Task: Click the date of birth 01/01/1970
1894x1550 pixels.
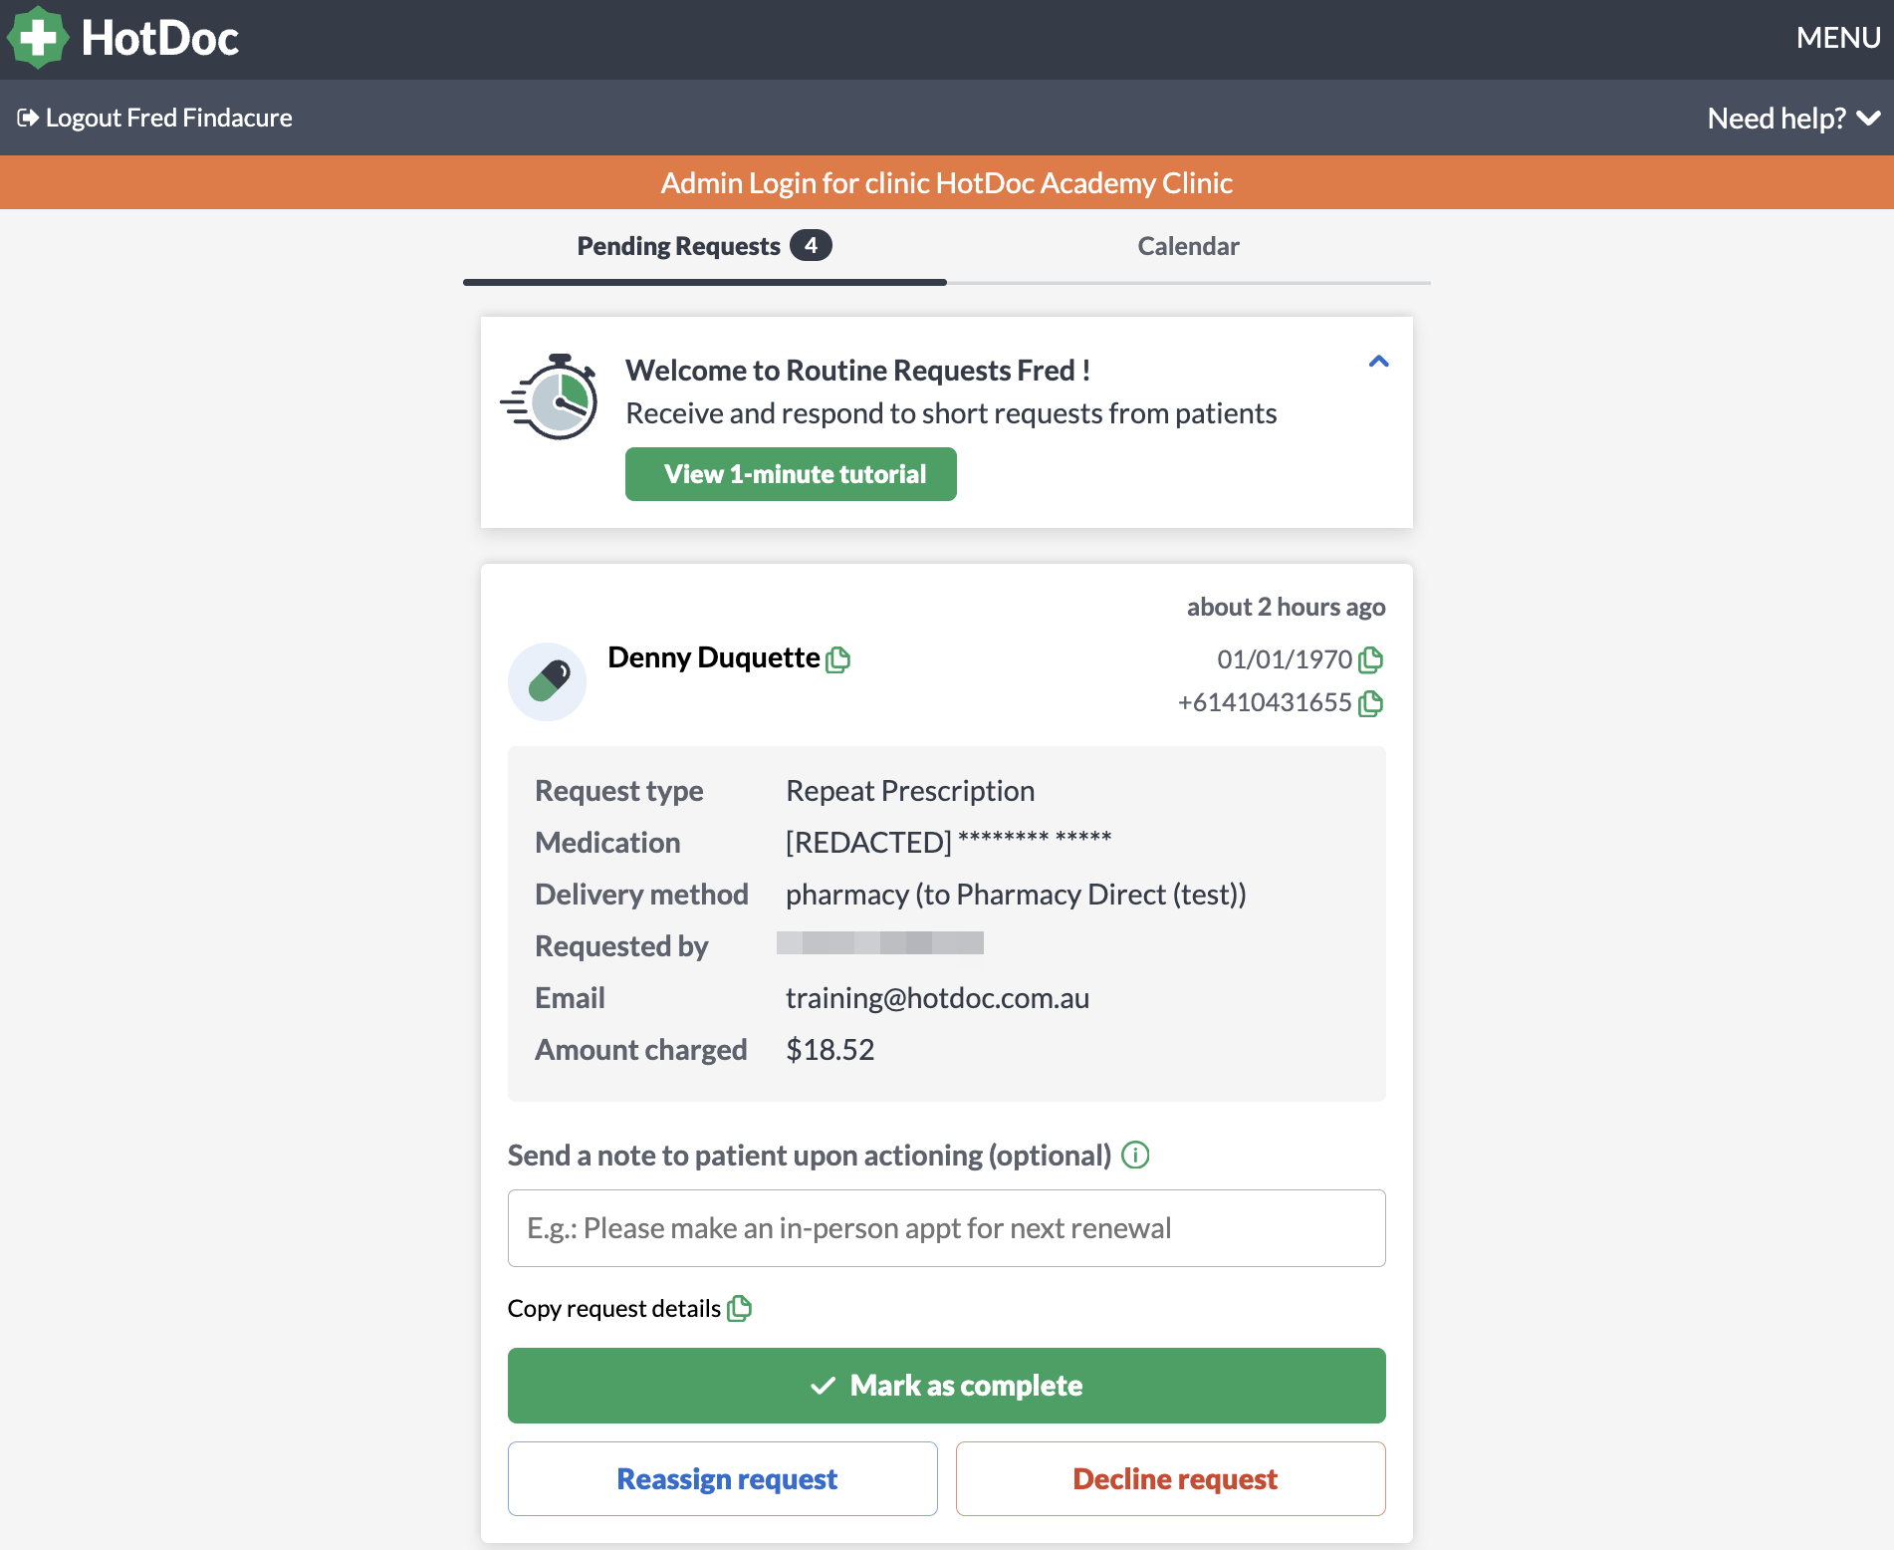Action: tap(1285, 659)
